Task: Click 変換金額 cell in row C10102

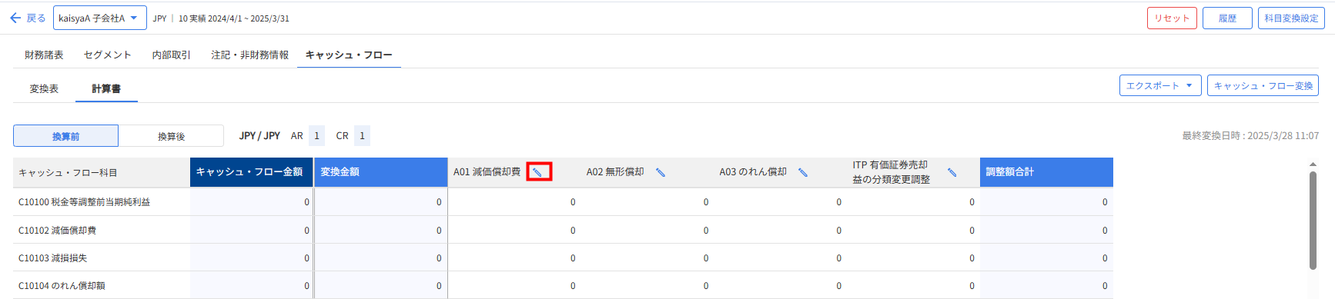Action: (x=381, y=230)
